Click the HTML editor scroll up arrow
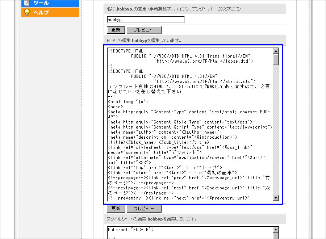This screenshot has height=239, width=326. pyautogui.click(x=276, y=51)
